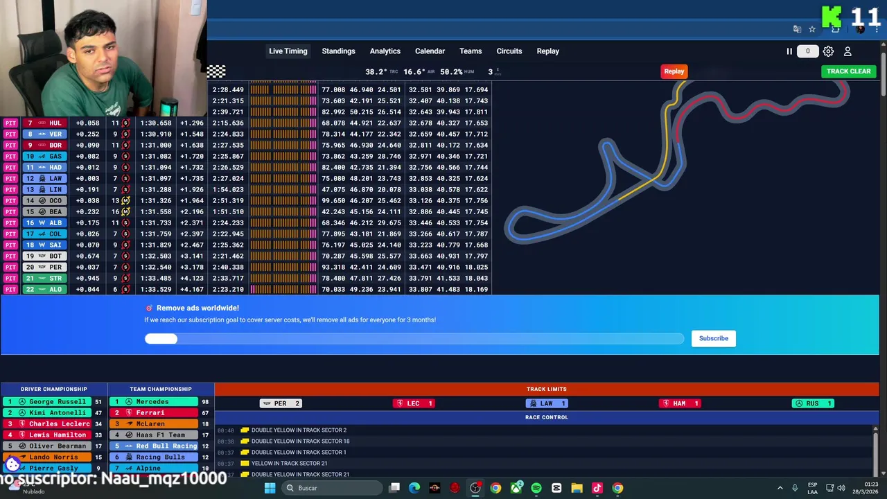Click the browser translate page icon
Image resolution: width=887 pixels, height=499 pixels.
(797, 29)
